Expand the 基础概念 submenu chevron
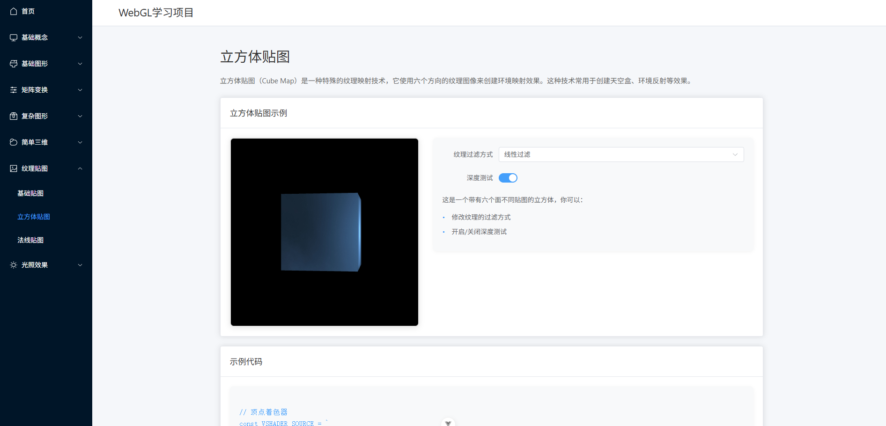 pyautogui.click(x=80, y=37)
